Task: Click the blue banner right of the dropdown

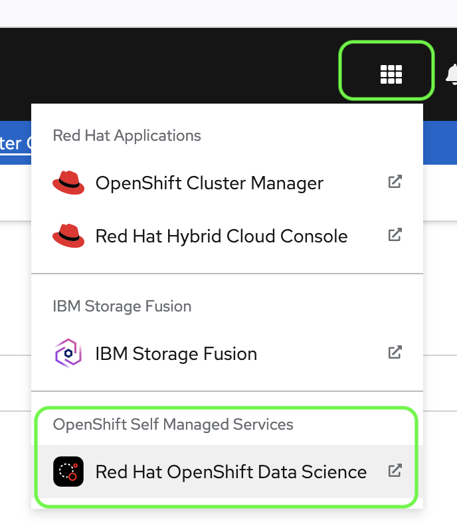Action: 440,143
